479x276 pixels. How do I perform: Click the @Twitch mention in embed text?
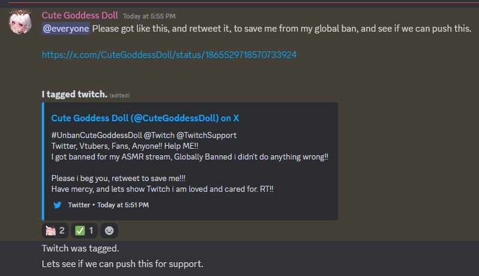coord(159,136)
